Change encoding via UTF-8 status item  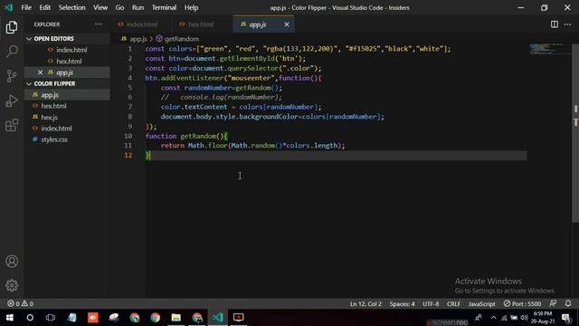(431, 304)
